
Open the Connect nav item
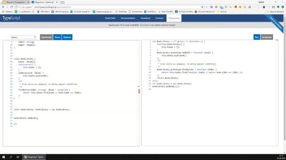click(159, 18)
